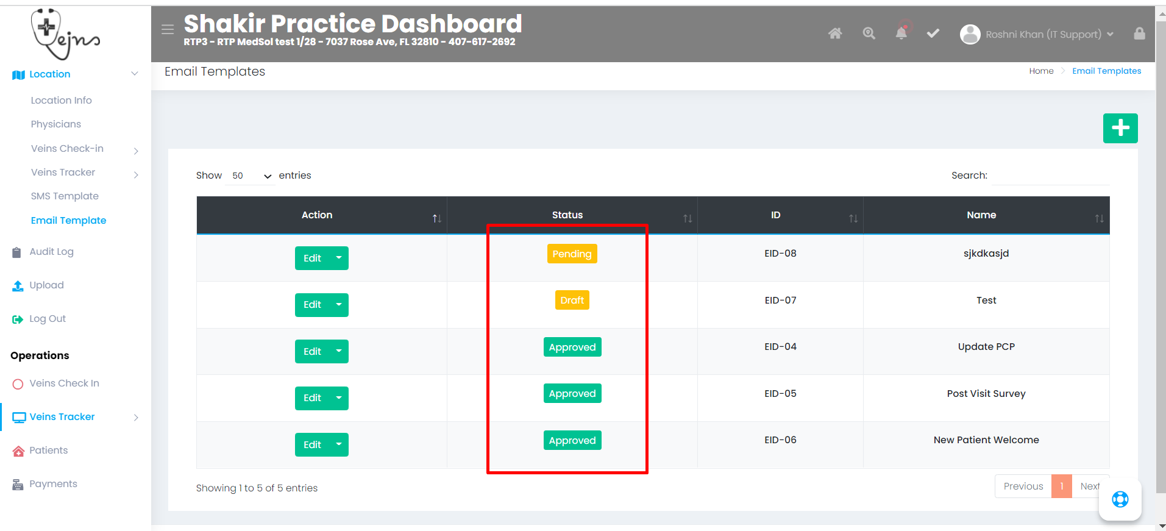The width and height of the screenshot is (1166, 531).
Task: Sort the table by Name column
Action: coord(1098,218)
